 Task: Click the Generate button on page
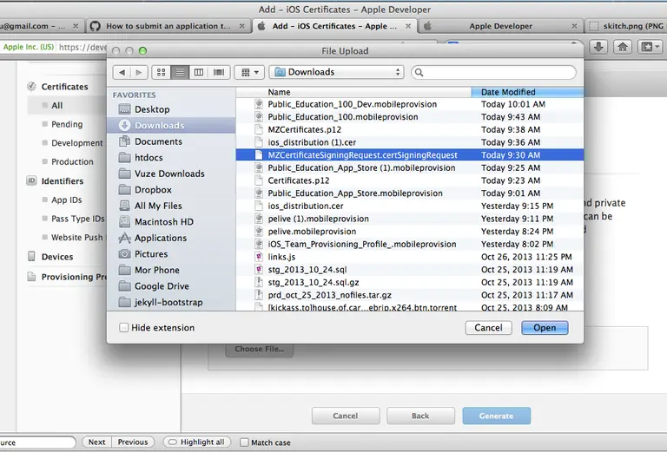497,416
